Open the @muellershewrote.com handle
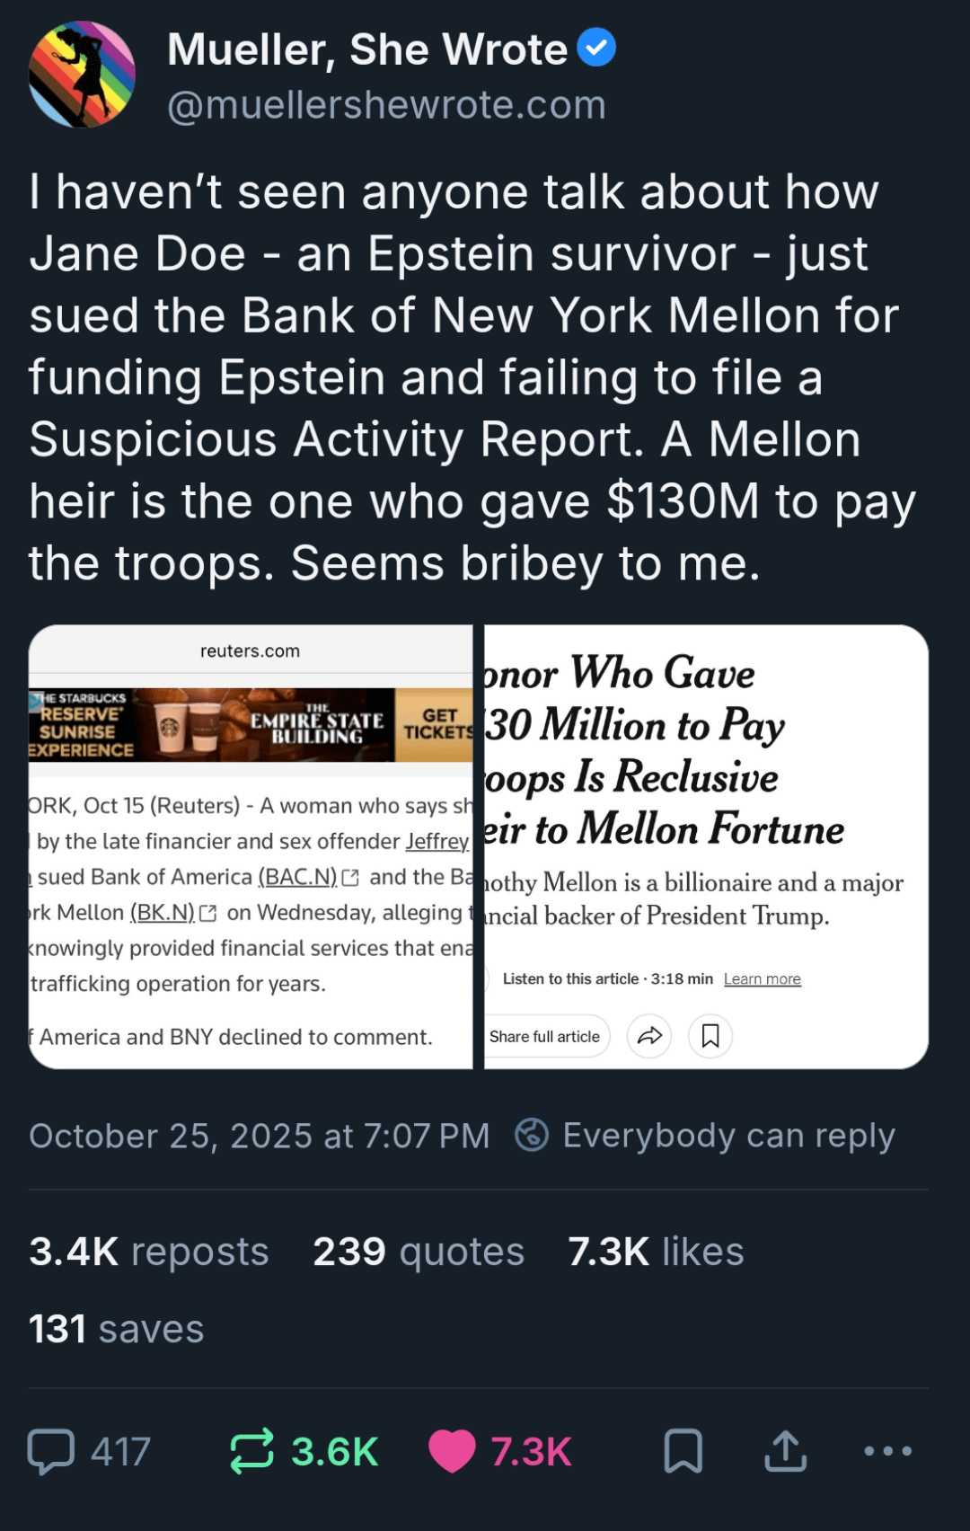Screen dimensions: 970x1531 click(386, 105)
